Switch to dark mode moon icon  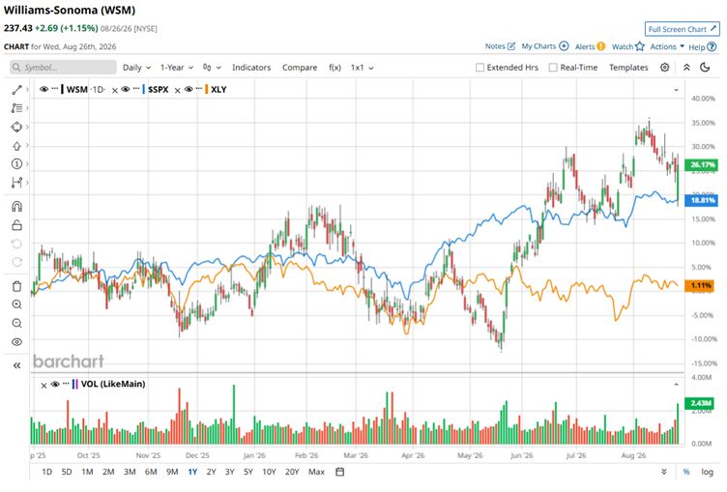705,68
